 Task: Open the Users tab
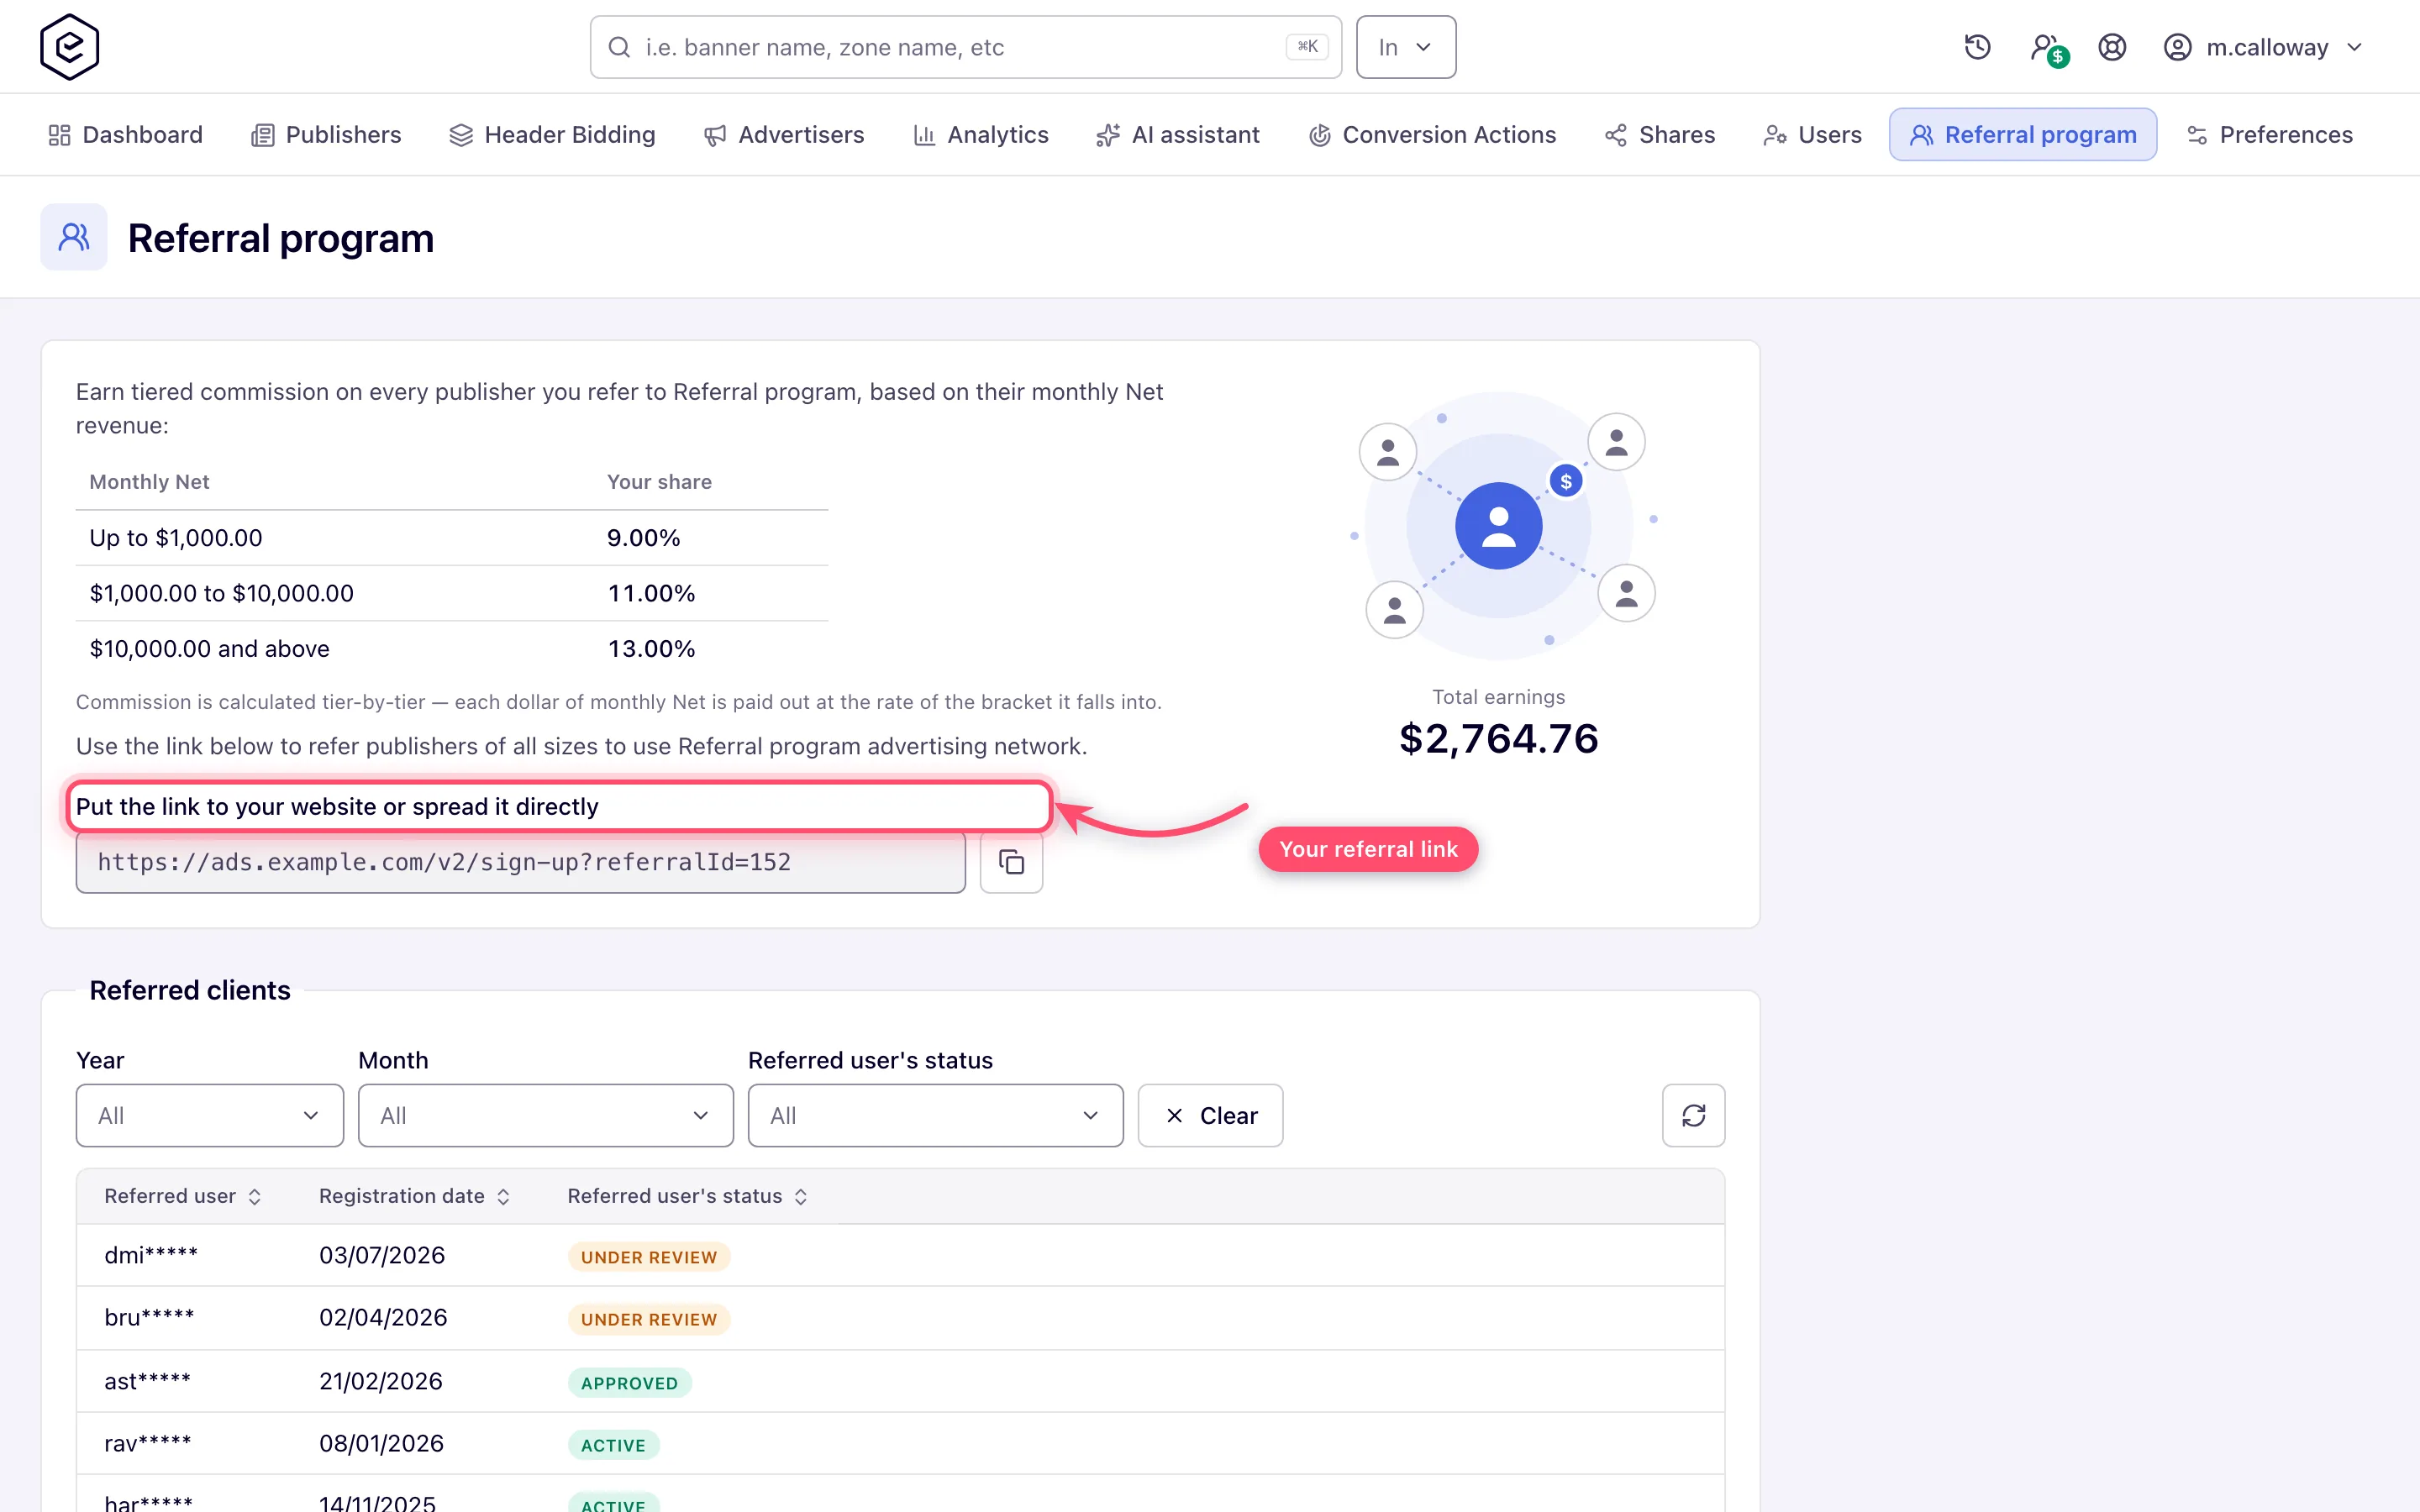click(x=1812, y=134)
